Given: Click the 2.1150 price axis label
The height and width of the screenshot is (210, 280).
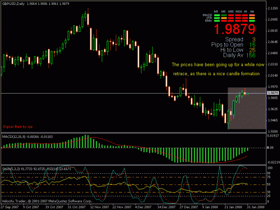Looking at the screenshot, I should (273, 9).
